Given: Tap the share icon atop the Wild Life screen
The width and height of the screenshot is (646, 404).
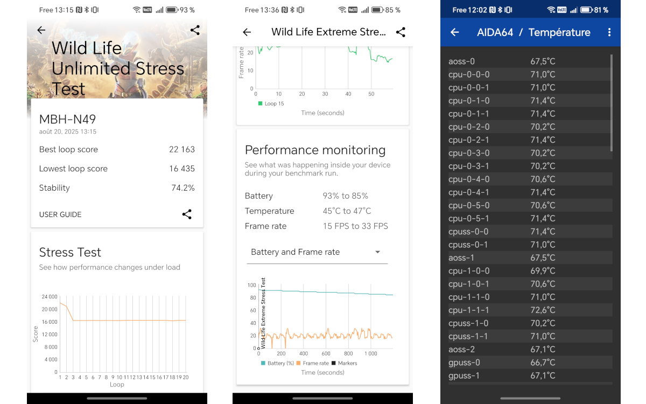Looking at the screenshot, I should tap(195, 30).
